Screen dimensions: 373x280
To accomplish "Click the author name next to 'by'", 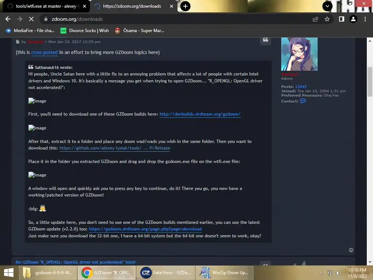I will click(35, 42).
